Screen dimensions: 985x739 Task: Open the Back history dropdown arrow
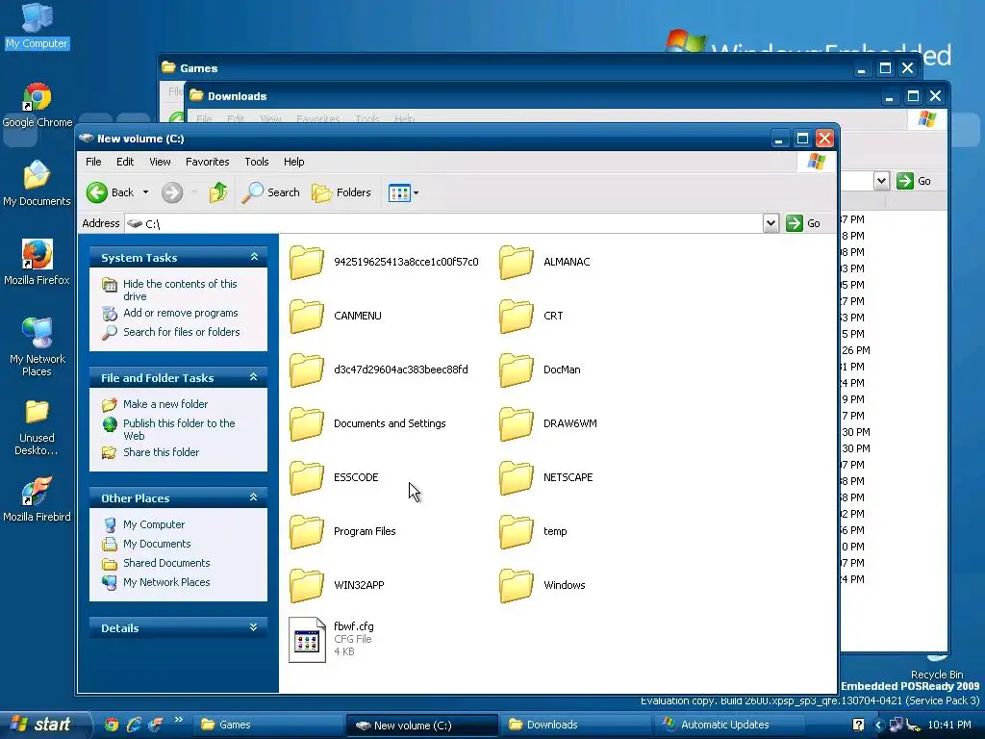pos(146,192)
